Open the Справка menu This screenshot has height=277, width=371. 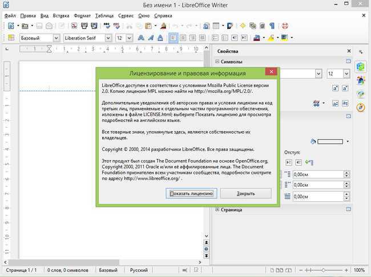(x=163, y=16)
